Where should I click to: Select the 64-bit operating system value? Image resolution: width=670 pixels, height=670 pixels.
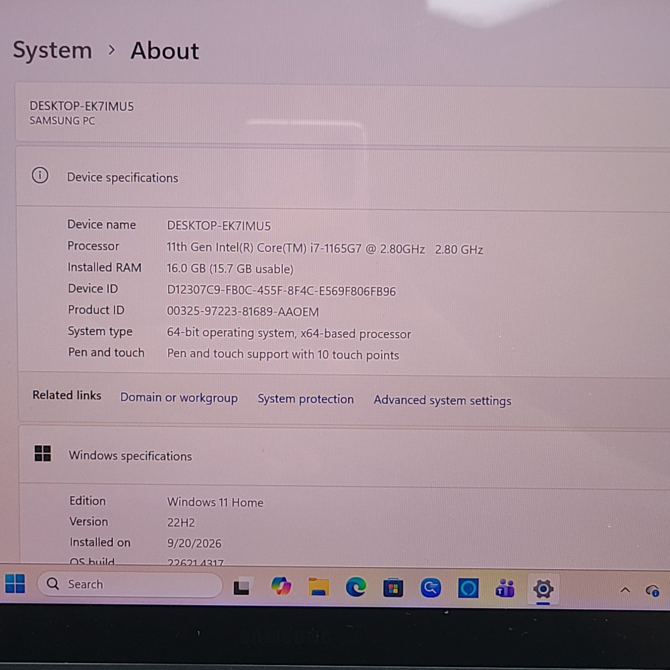(x=289, y=333)
